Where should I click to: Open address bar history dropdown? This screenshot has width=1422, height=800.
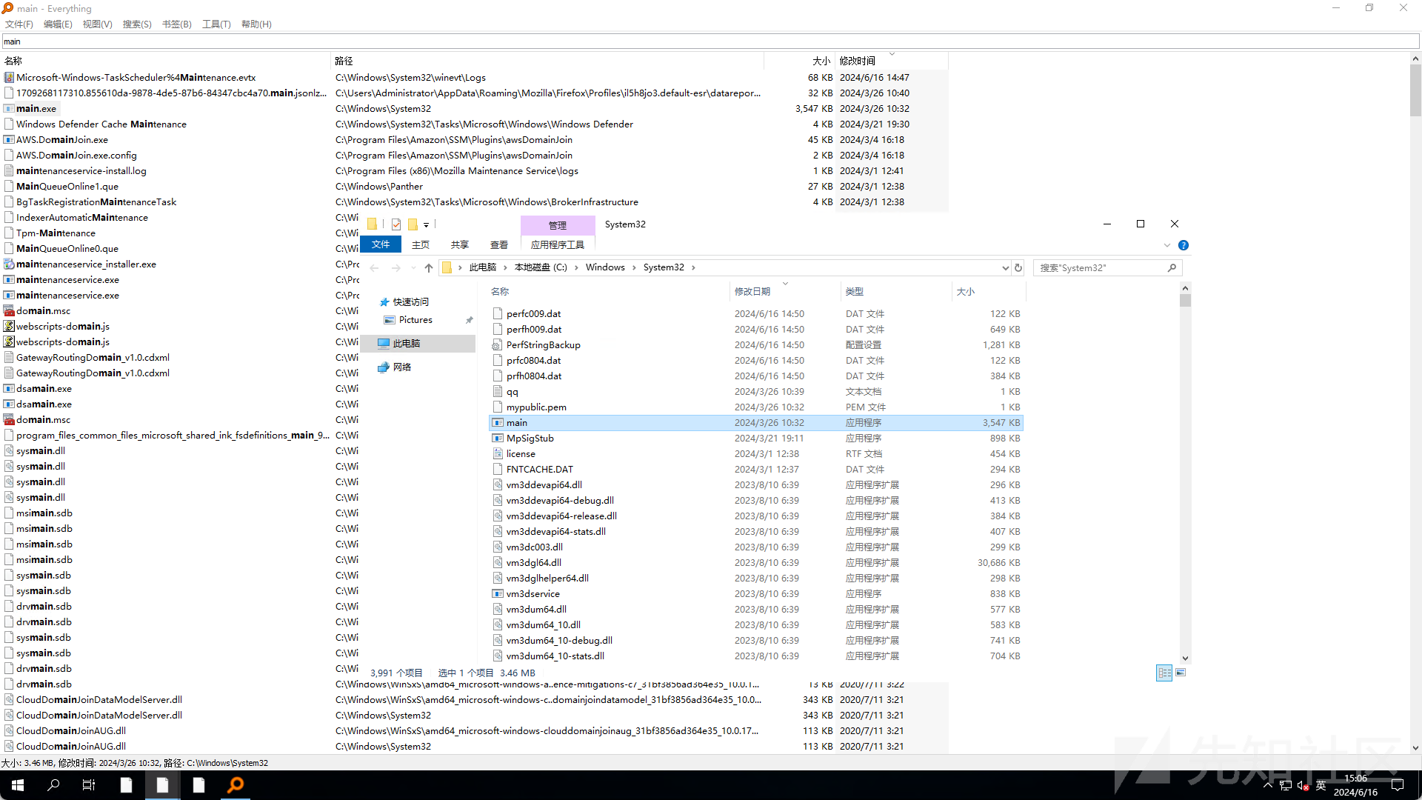coord(1005,267)
